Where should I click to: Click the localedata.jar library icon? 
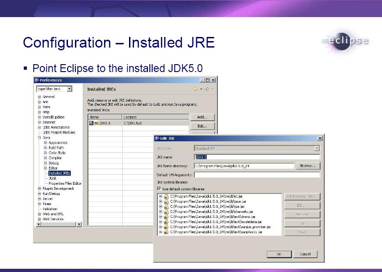pos(166,222)
